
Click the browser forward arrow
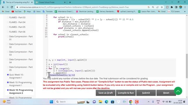pyautogui.click(x=7, y=7)
